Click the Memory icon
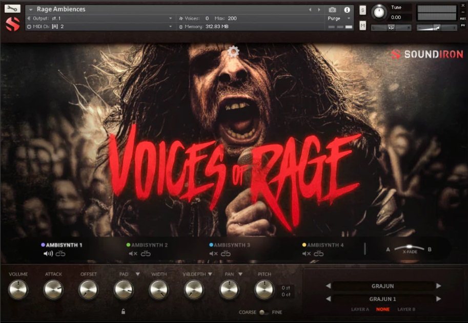This screenshot has width=468, height=323. point(181,27)
